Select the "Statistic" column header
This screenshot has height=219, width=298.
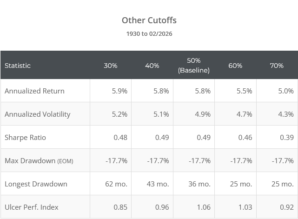[18, 66]
